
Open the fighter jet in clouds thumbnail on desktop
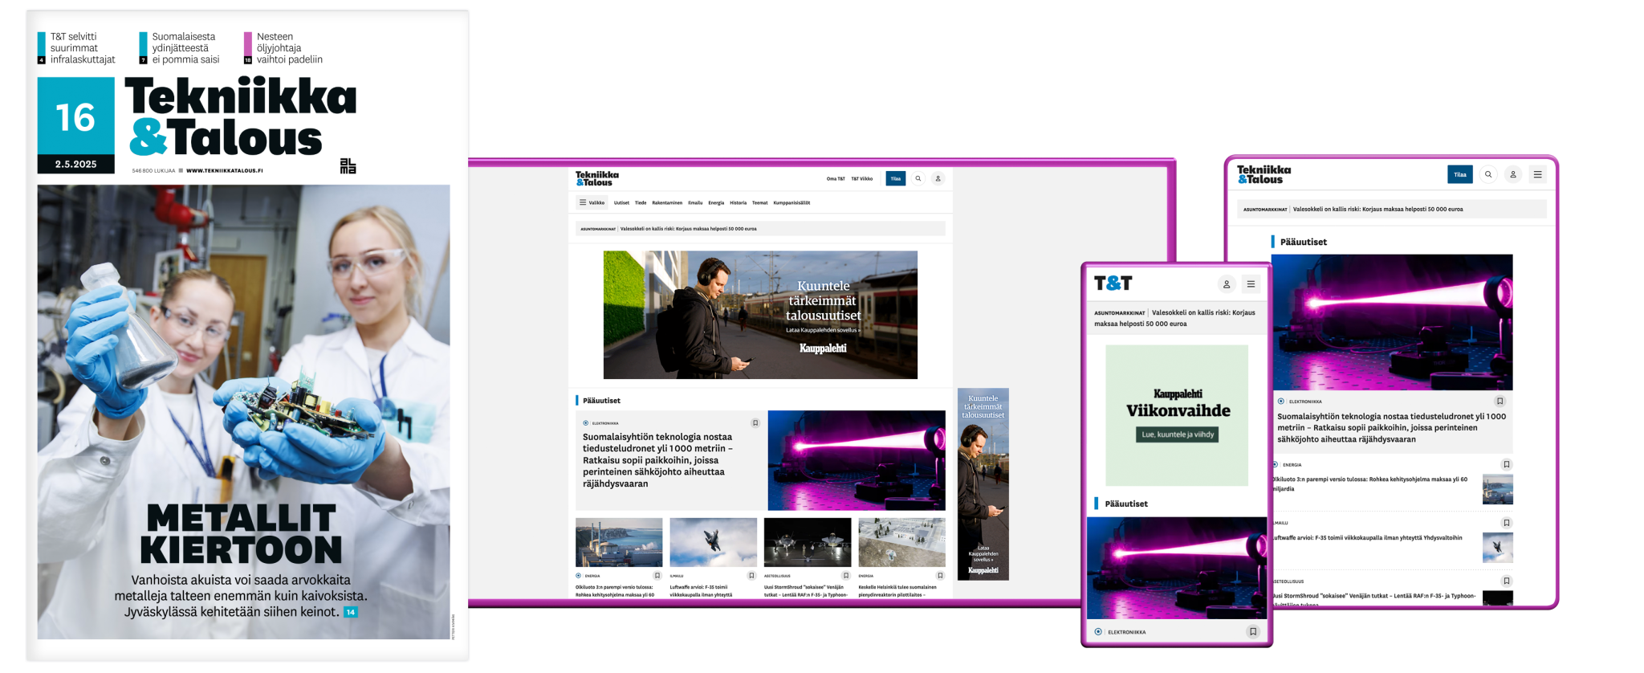coord(713,542)
